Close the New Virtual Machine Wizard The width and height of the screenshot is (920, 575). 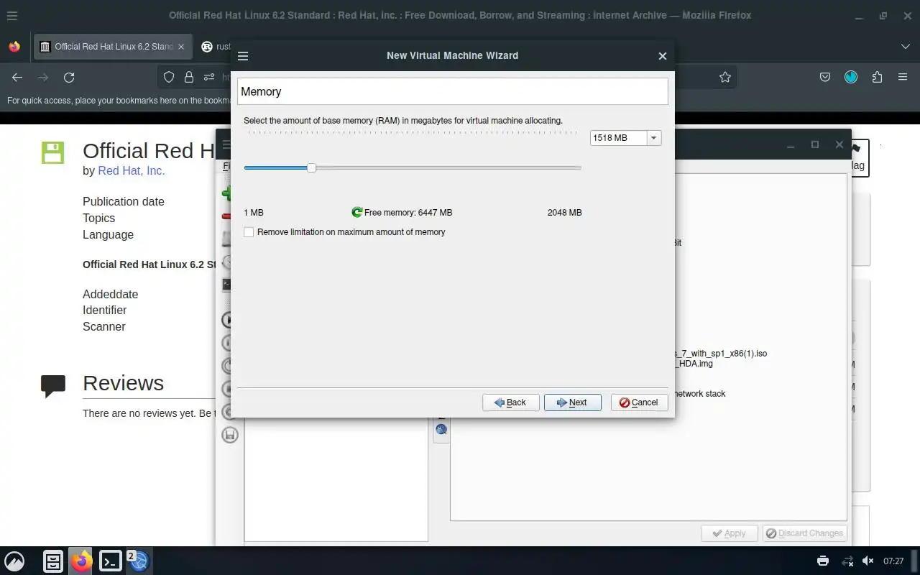(x=663, y=56)
